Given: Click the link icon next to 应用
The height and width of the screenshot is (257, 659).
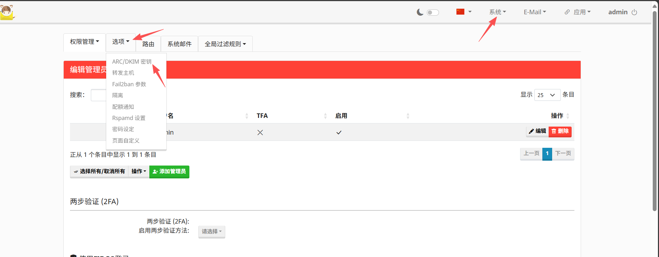Looking at the screenshot, I should pos(567,12).
